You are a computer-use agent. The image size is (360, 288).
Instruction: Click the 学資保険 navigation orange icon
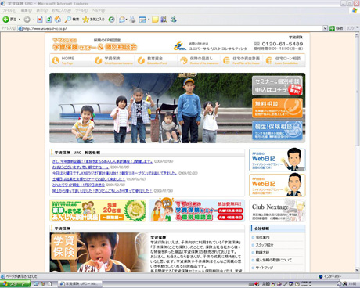point(99,60)
